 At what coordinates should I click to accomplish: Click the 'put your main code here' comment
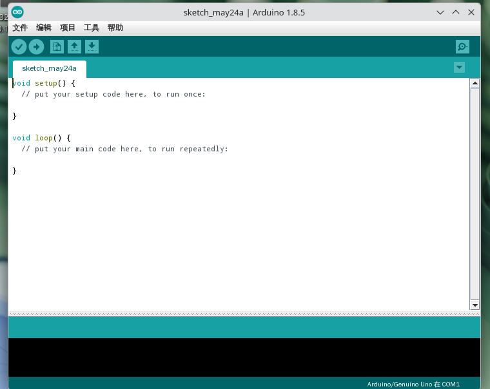[124, 149]
